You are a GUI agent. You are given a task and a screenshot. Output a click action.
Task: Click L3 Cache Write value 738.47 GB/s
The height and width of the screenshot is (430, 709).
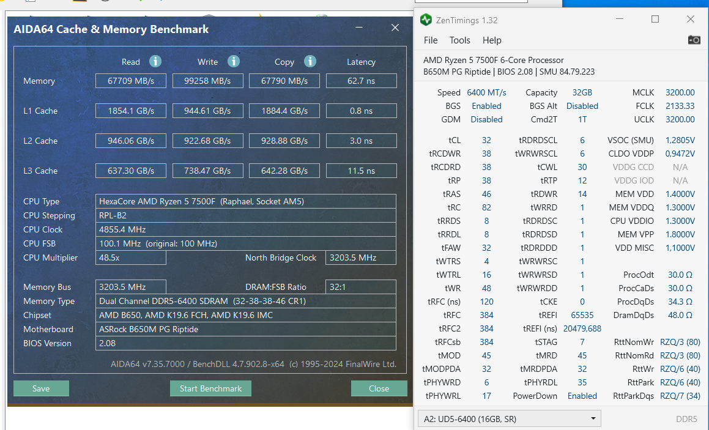click(x=207, y=171)
